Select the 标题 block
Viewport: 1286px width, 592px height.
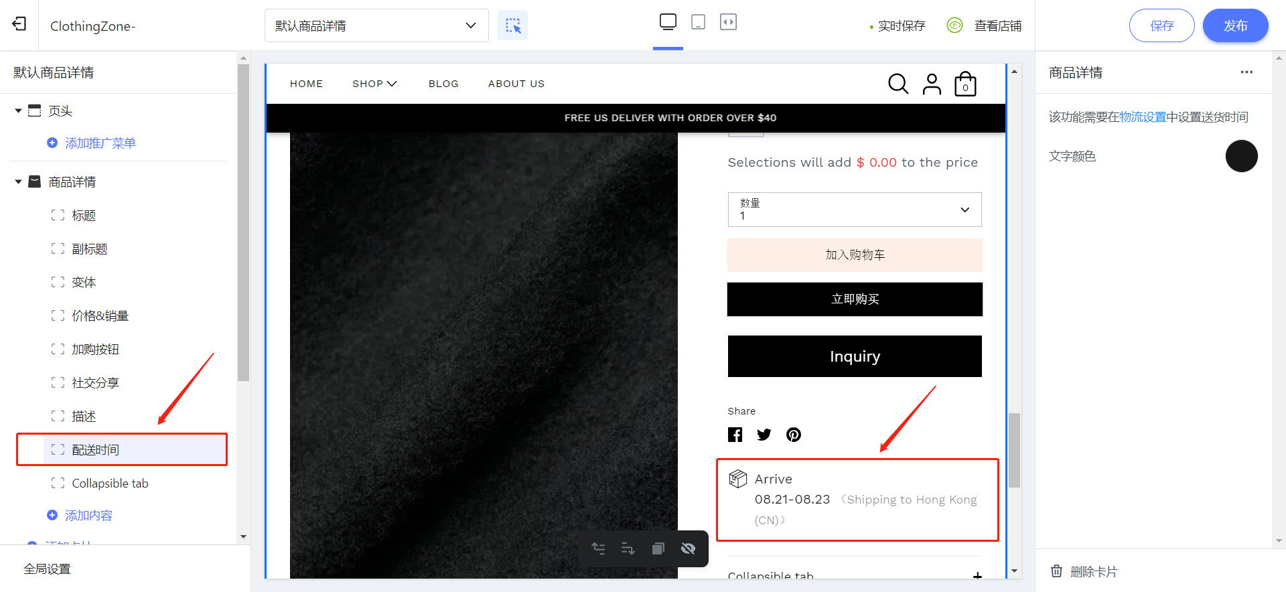(84, 215)
